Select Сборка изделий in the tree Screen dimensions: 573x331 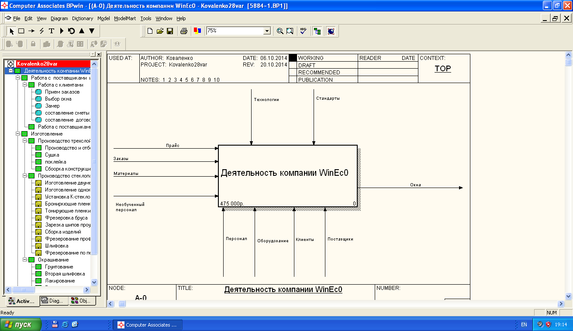point(63,232)
